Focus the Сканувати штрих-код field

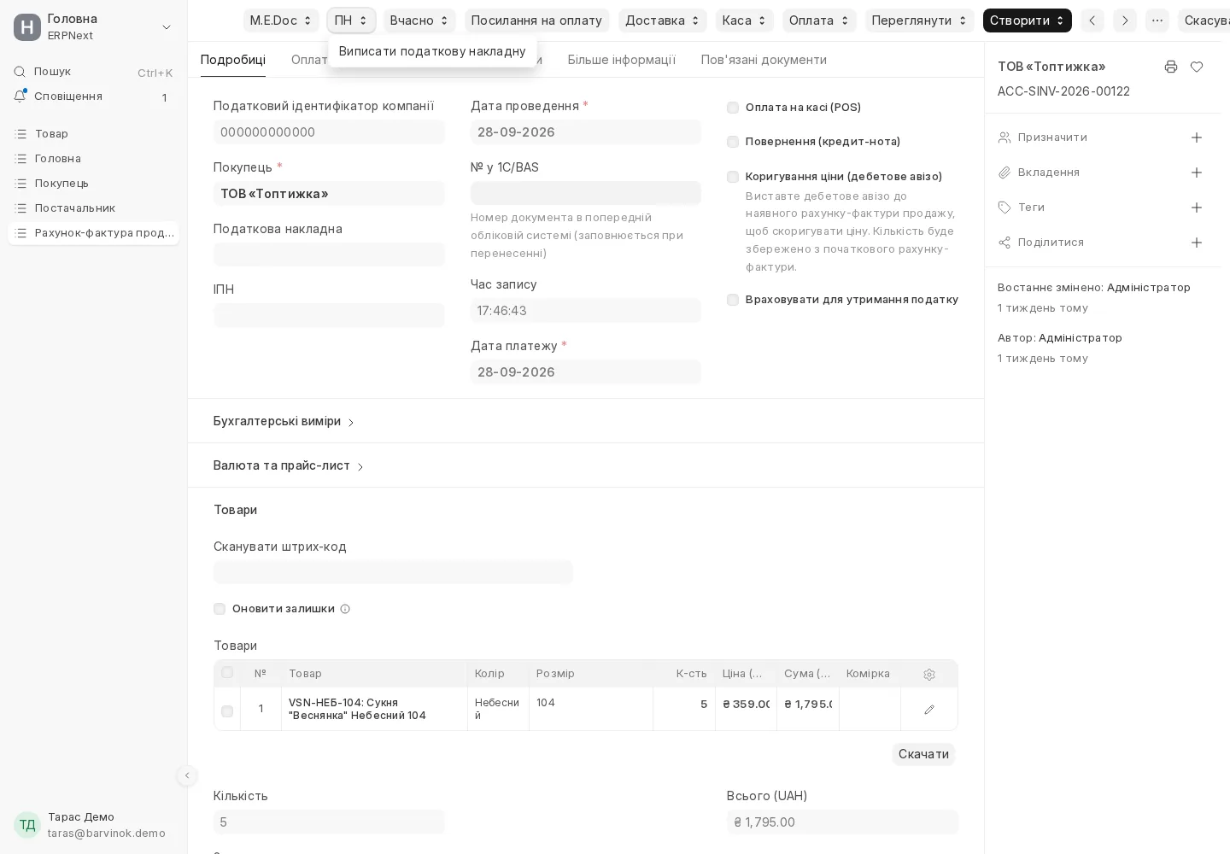[393, 572]
